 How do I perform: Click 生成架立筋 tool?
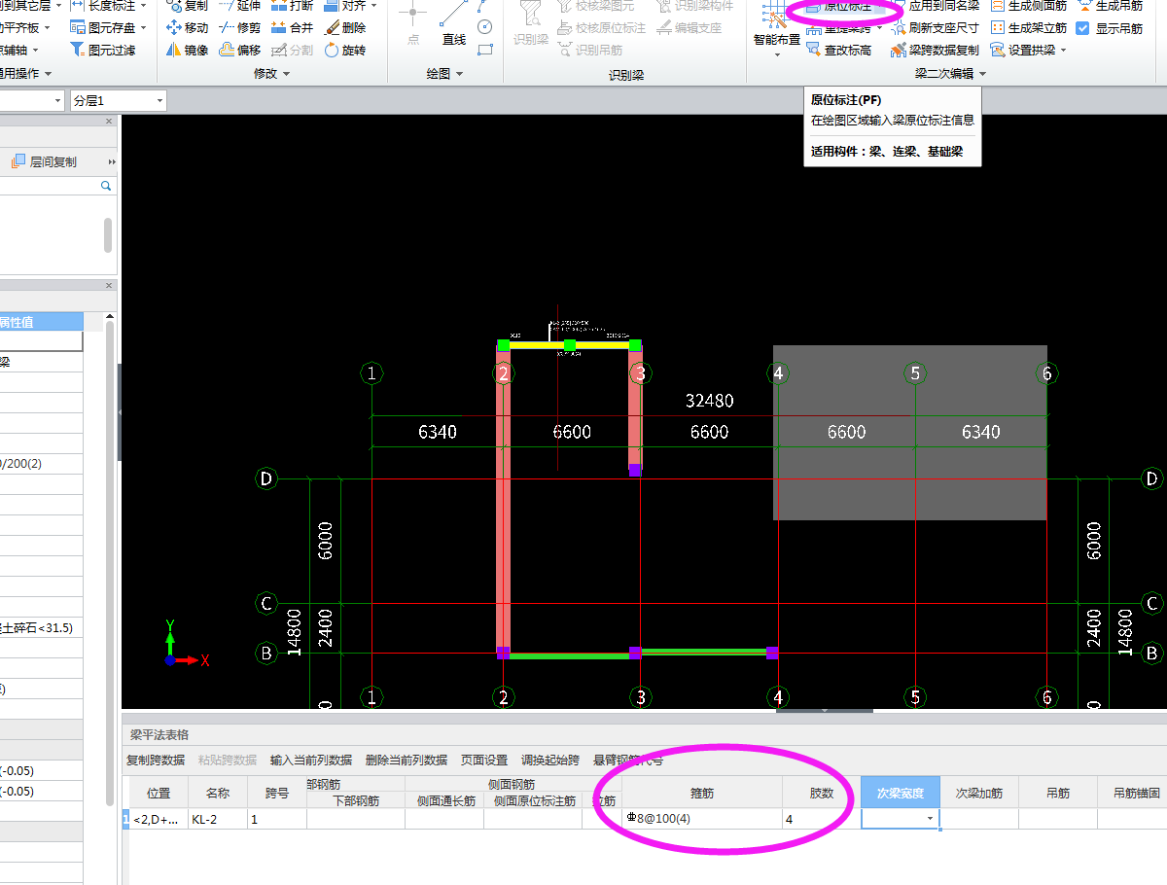click(1028, 28)
